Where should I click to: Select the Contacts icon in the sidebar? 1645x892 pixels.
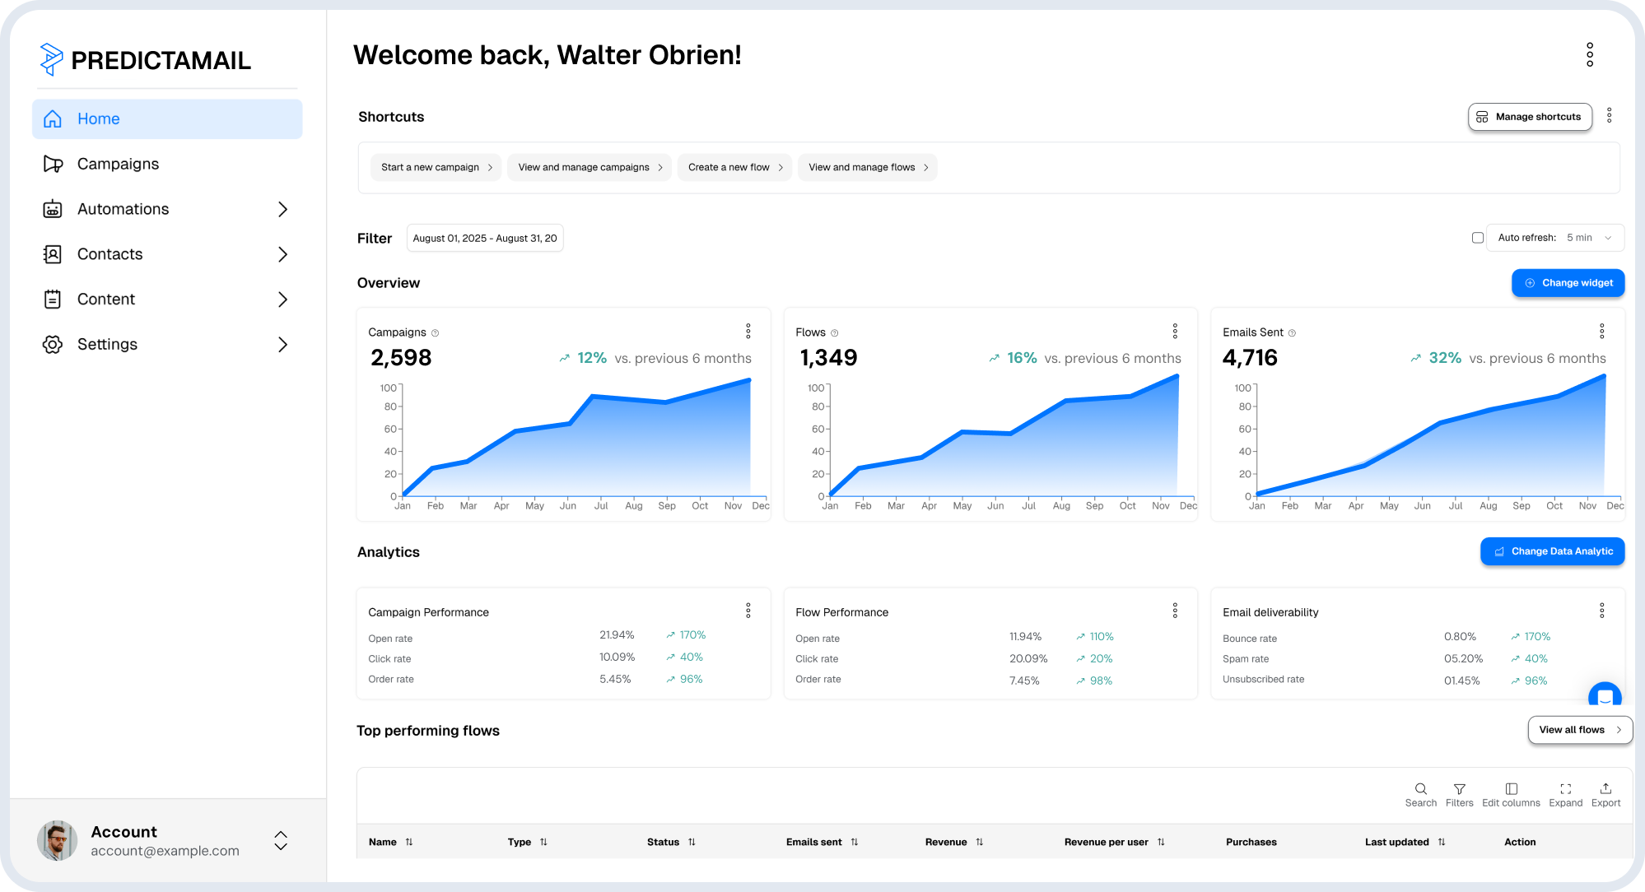click(x=53, y=253)
